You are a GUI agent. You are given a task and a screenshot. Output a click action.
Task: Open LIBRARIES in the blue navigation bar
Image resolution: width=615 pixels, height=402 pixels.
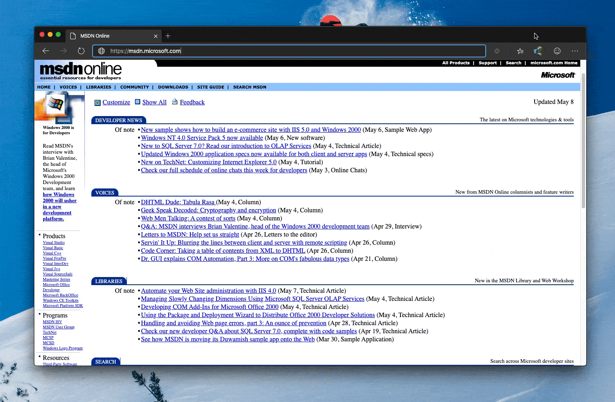(99, 87)
